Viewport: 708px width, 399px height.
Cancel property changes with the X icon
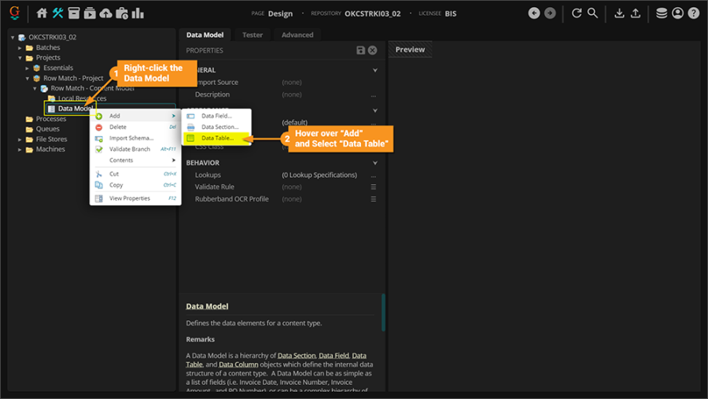tap(372, 50)
